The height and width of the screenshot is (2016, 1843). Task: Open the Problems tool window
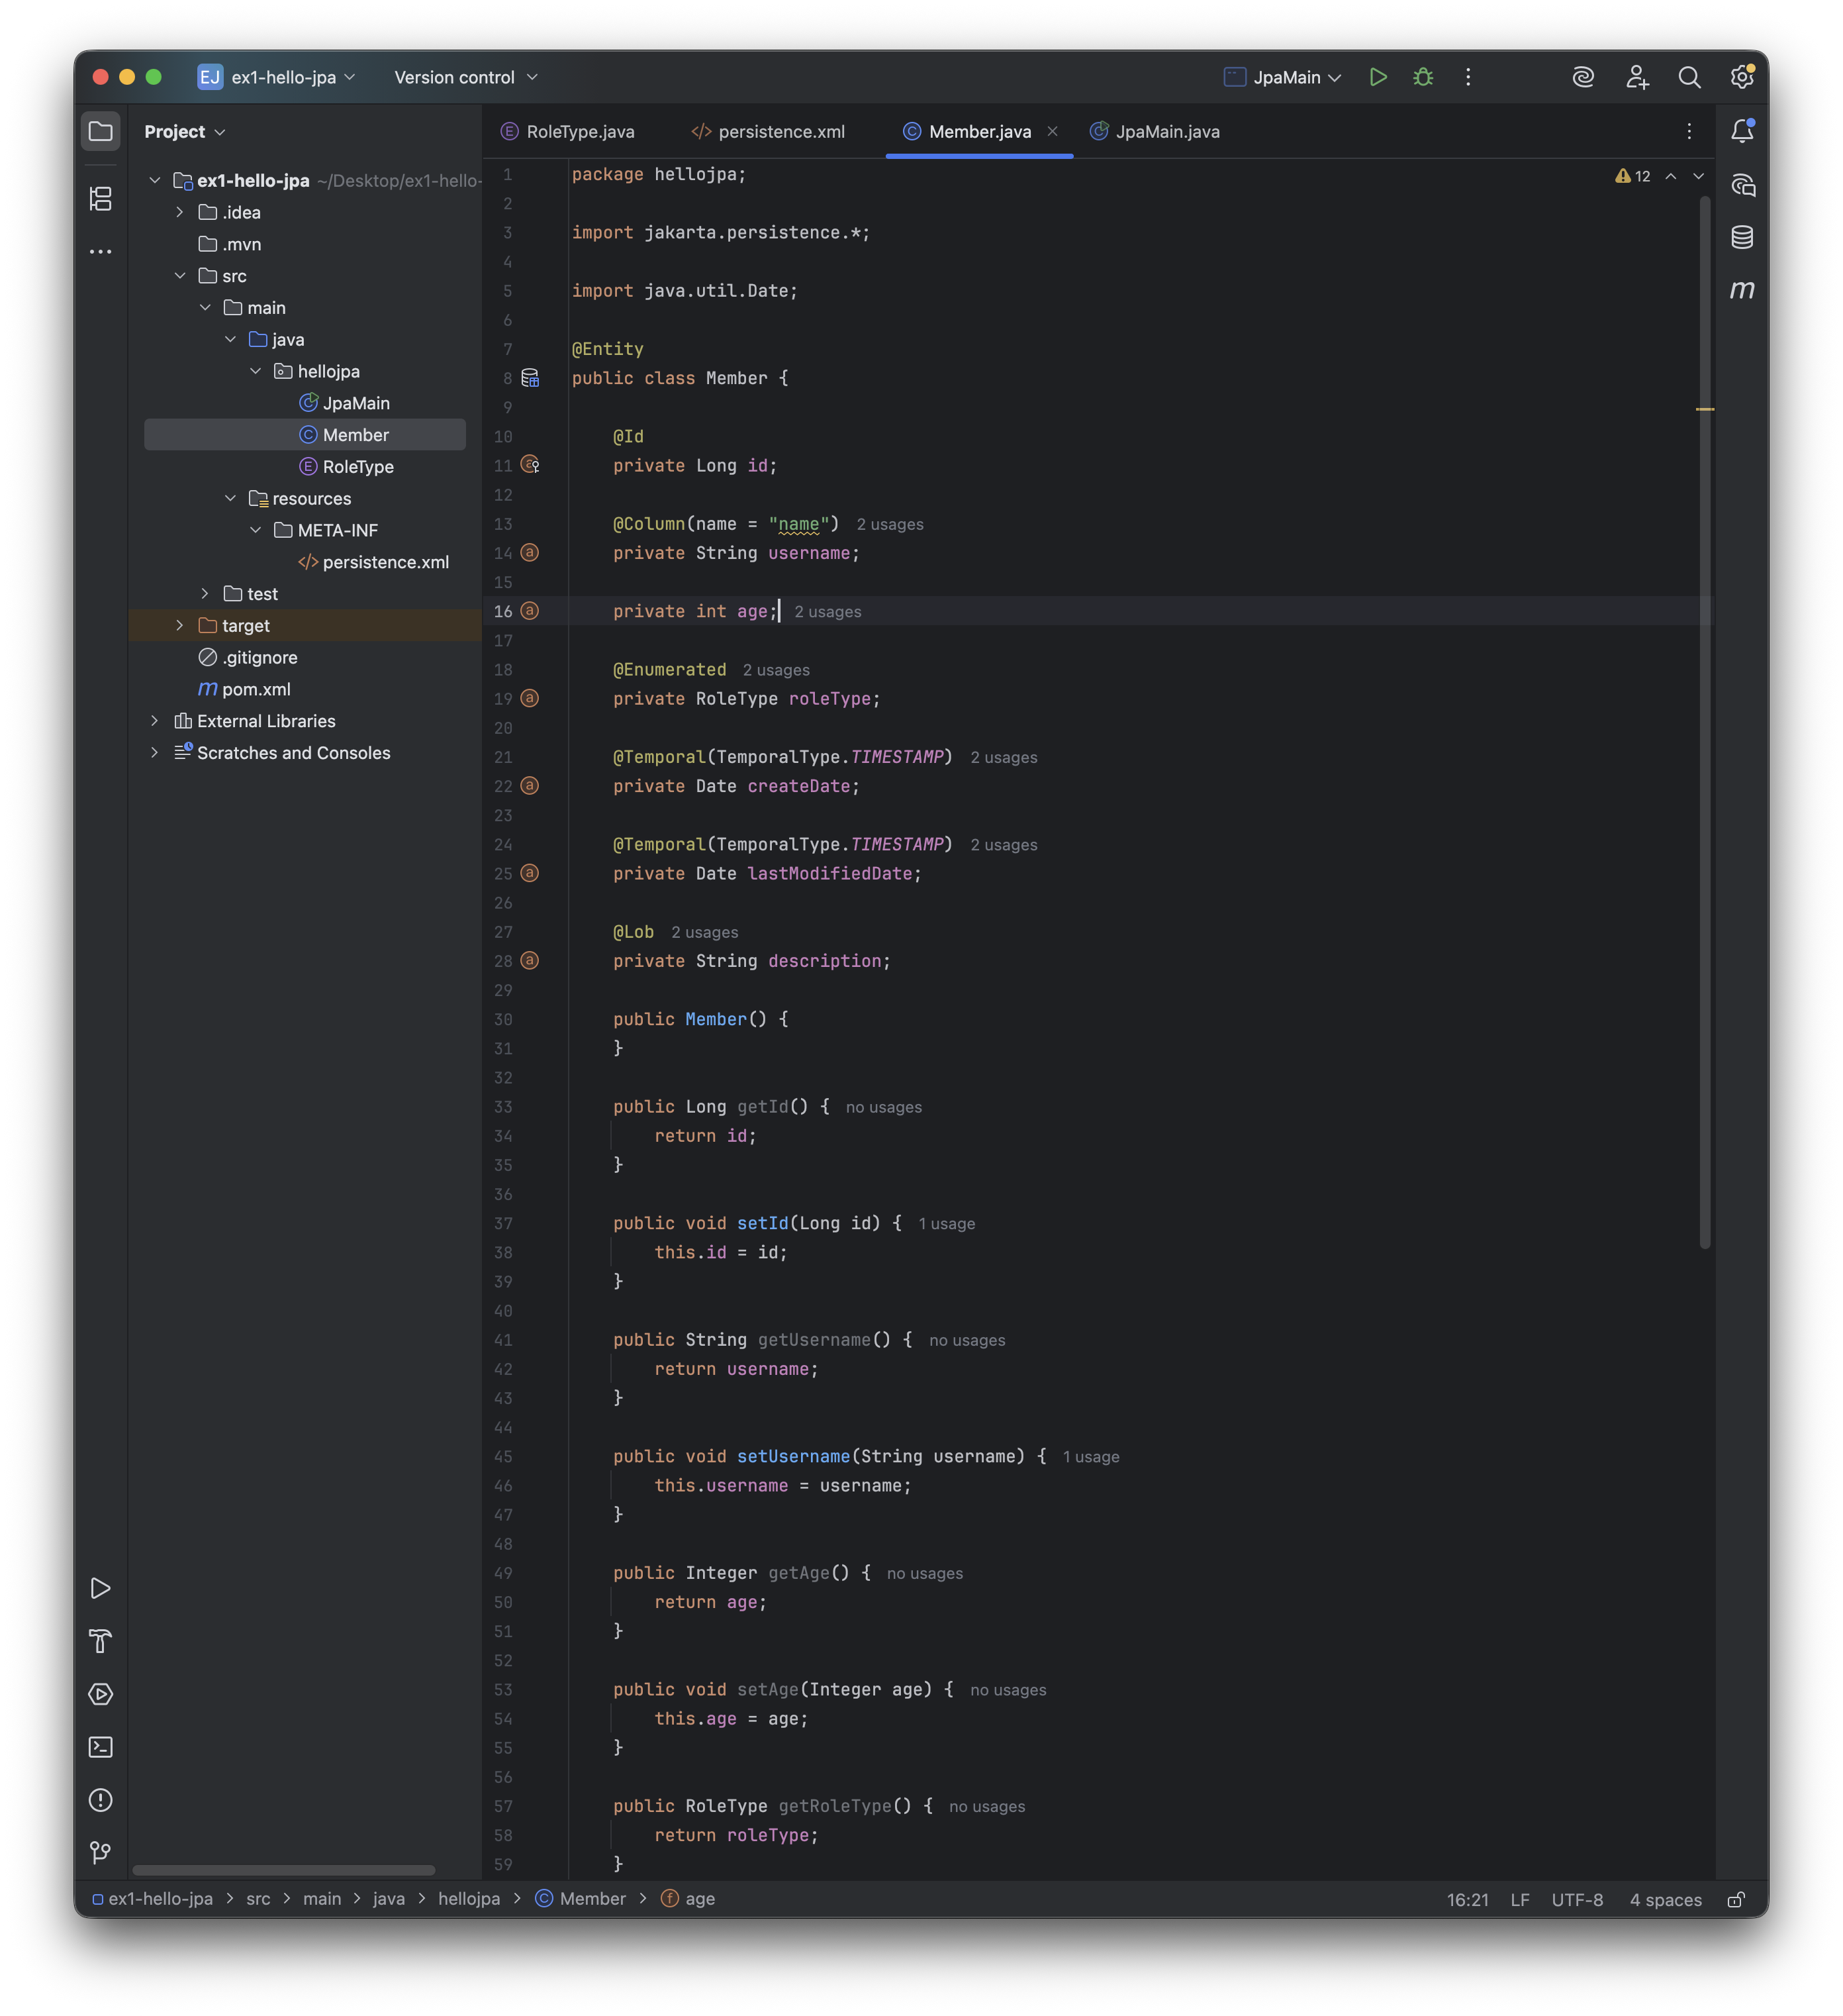101,1800
